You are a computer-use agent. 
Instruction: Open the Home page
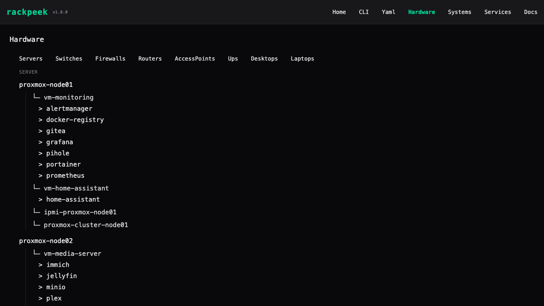click(x=339, y=12)
